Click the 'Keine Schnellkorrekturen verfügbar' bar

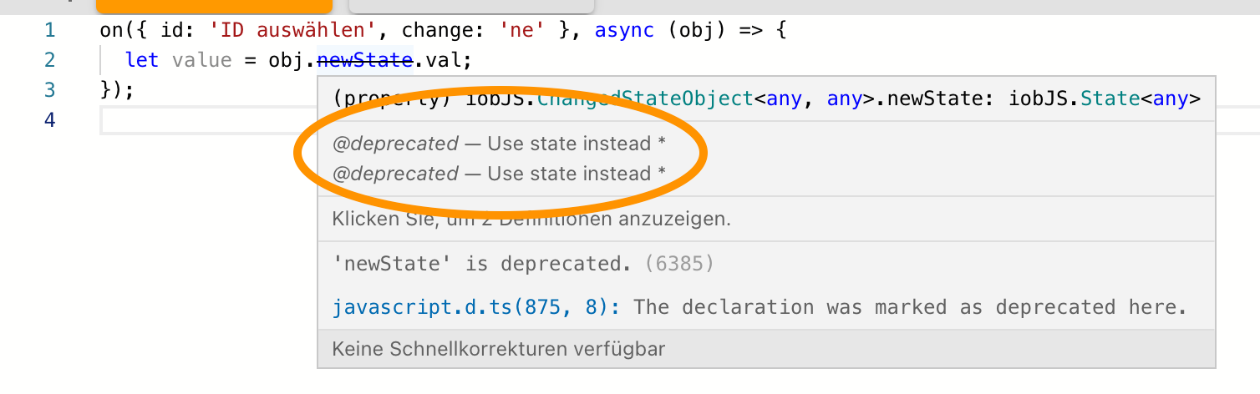pyautogui.click(x=499, y=348)
